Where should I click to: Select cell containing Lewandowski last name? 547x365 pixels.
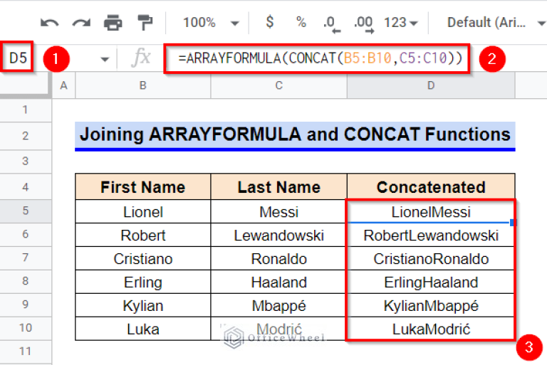pyautogui.click(x=278, y=236)
